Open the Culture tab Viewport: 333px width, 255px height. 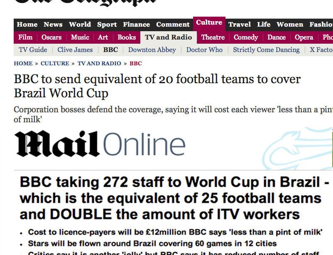point(209,23)
